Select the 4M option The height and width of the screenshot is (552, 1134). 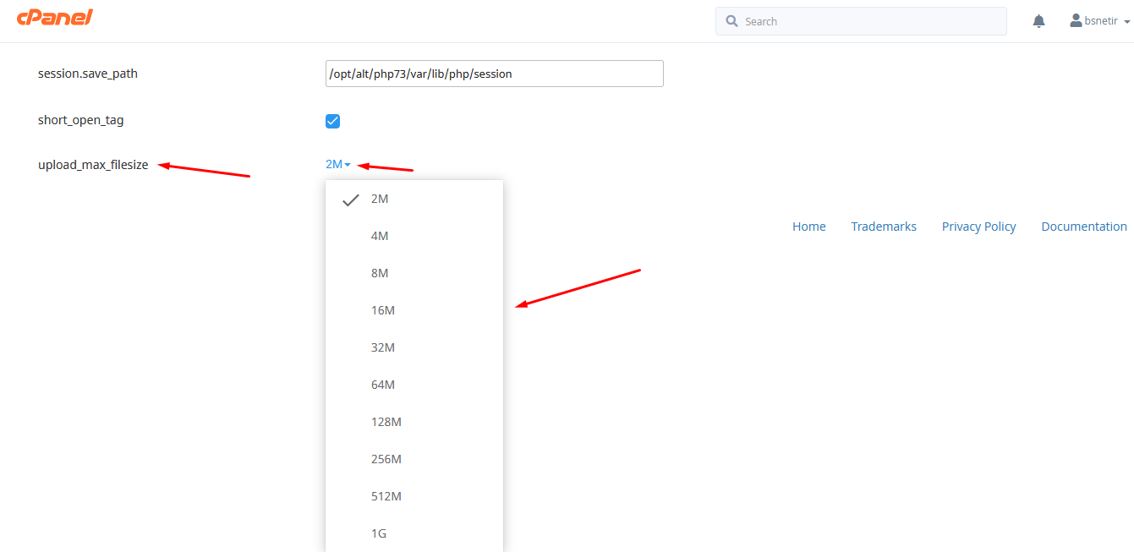(x=414, y=236)
